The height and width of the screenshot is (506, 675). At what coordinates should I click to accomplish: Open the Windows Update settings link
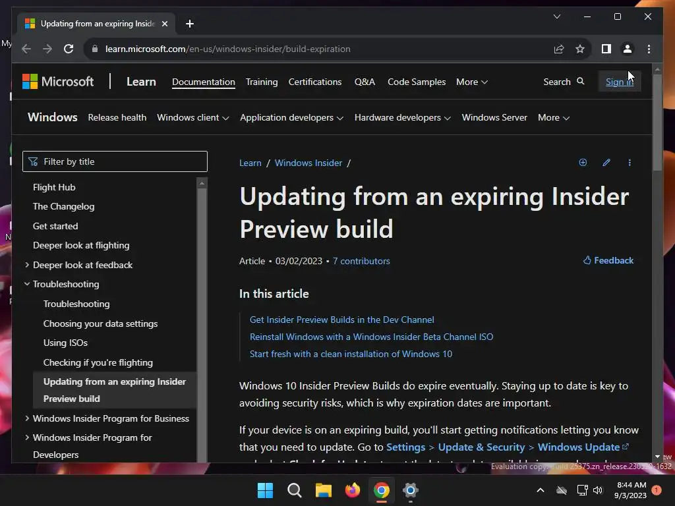coord(583,447)
